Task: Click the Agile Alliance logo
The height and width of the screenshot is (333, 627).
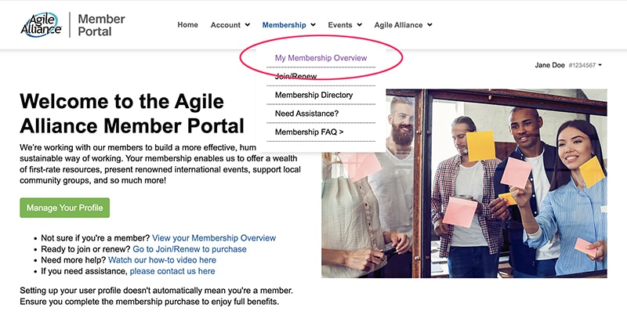Action: coord(42,25)
